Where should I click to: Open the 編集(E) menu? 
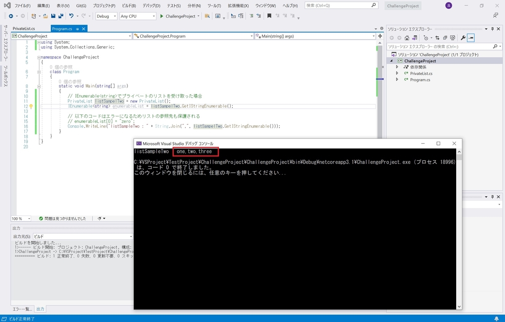[x=43, y=5]
